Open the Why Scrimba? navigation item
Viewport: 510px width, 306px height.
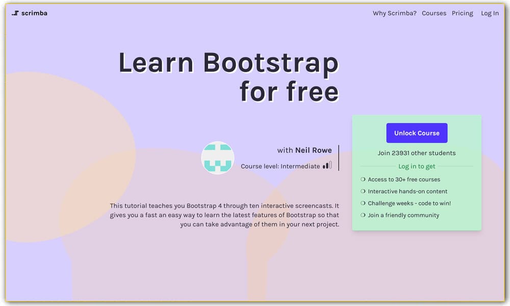tap(394, 13)
